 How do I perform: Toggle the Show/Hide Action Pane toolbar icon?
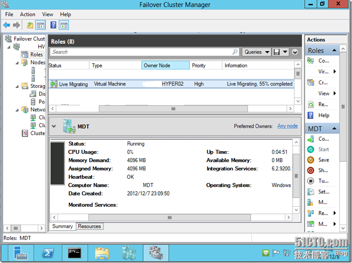pyautogui.click(x=64, y=25)
